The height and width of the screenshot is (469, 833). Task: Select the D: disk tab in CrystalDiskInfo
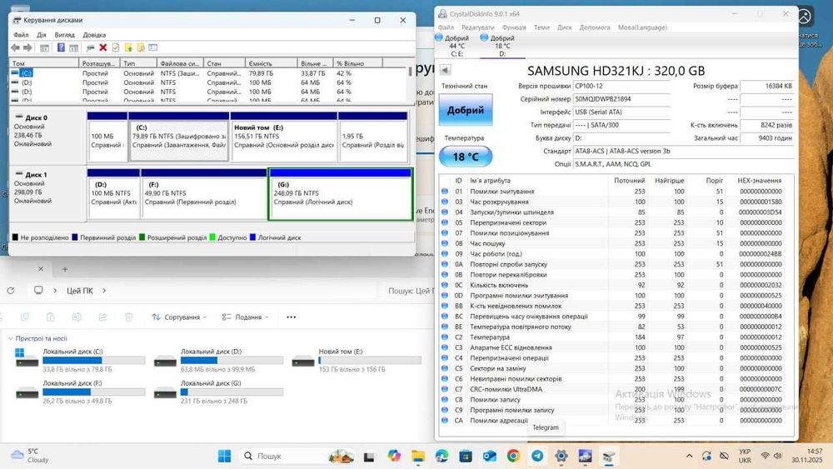502,46
